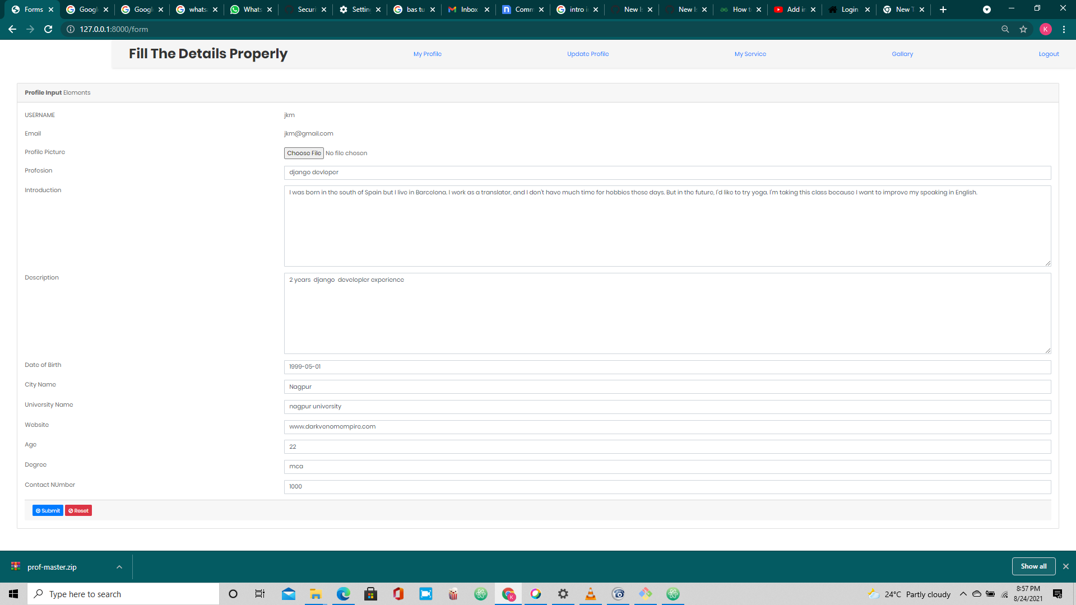Collapse the prof-master.zip download details
Screen dimensions: 1076x605
coord(119,567)
